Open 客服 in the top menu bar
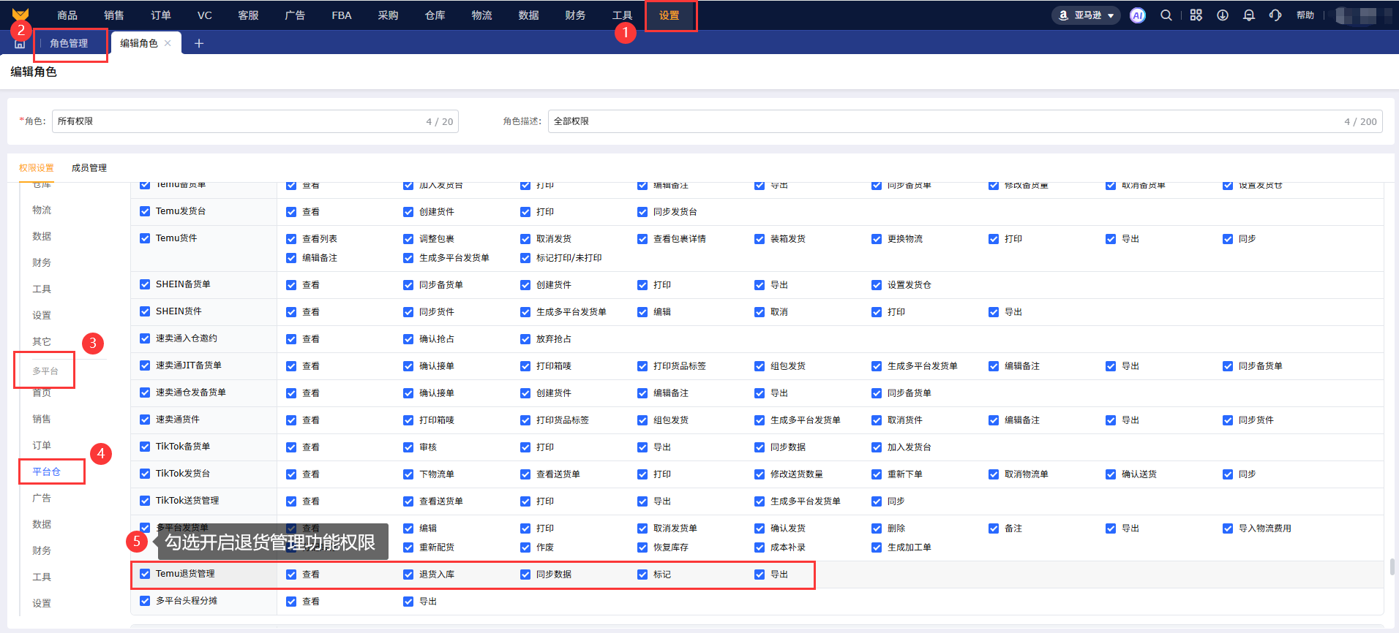The width and height of the screenshot is (1399, 633). click(x=249, y=15)
